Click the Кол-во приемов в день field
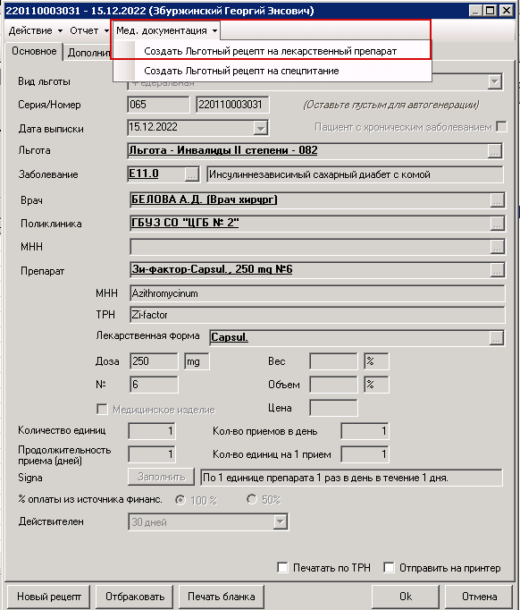The height and width of the screenshot is (610, 520). click(365, 430)
